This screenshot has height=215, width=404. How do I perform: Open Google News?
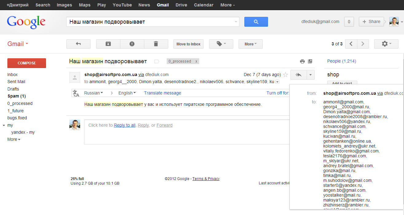click(x=144, y=5)
